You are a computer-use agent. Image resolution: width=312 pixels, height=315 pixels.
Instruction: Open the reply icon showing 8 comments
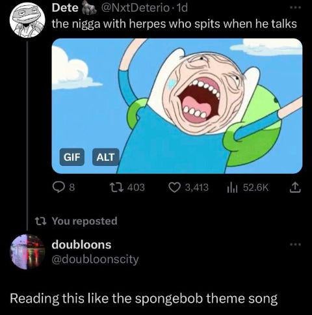click(x=58, y=187)
